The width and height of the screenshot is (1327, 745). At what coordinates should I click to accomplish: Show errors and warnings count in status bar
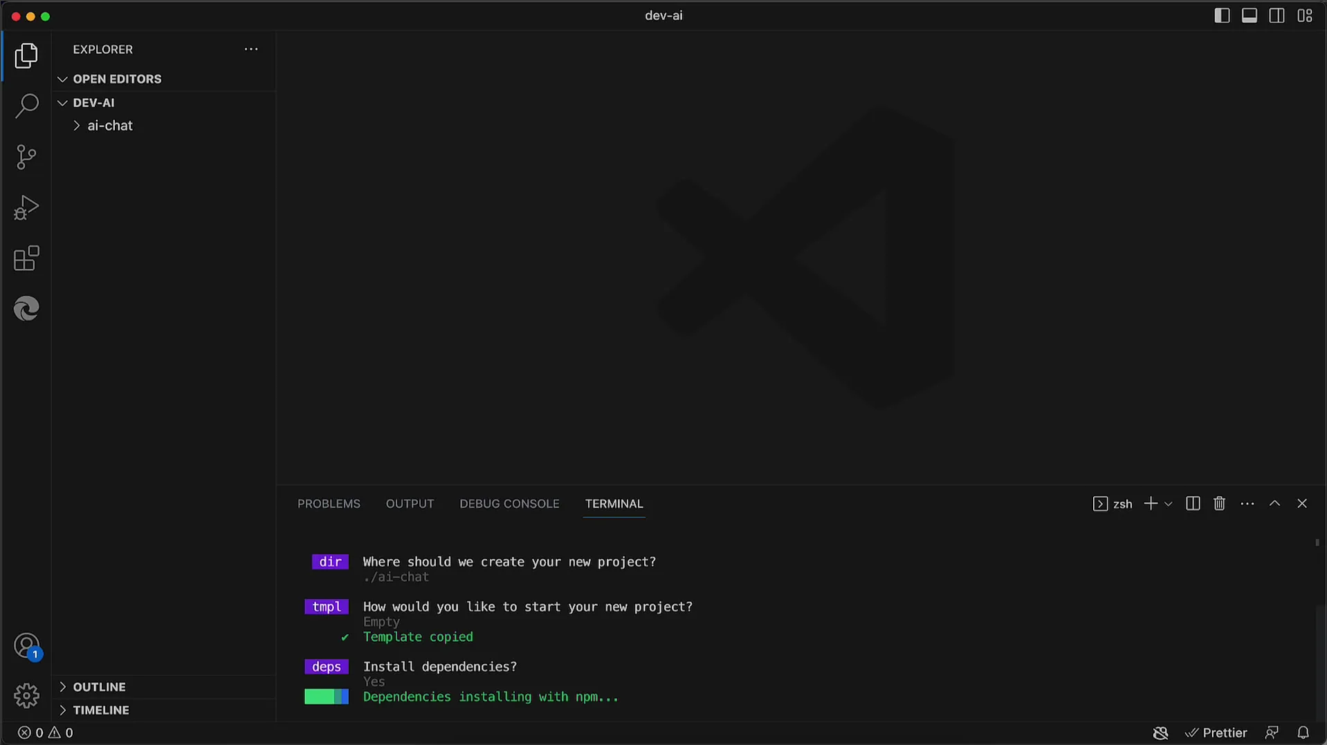[45, 733]
